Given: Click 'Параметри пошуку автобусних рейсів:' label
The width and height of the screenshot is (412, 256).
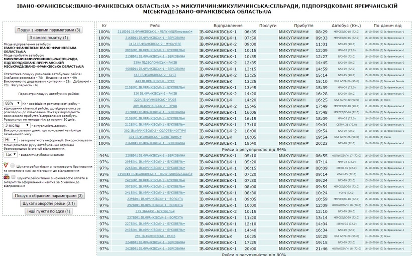Looking at the screenshot, I should [x=49, y=94].
